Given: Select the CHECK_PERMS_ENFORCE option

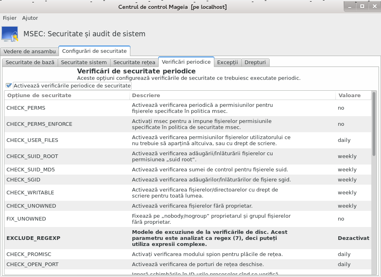Looking at the screenshot, I should tap(188, 124).
